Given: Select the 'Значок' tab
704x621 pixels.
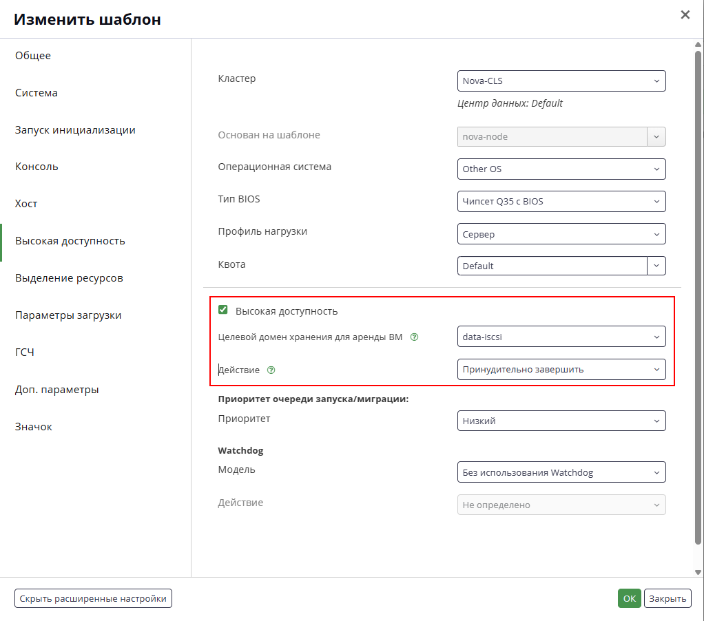Looking at the screenshot, I should [x=34, y=427].
